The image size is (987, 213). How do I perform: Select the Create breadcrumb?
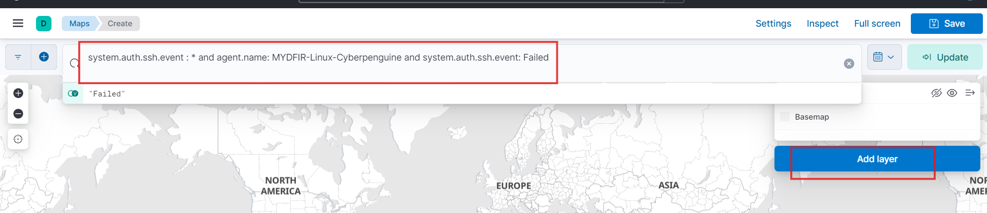120,24
